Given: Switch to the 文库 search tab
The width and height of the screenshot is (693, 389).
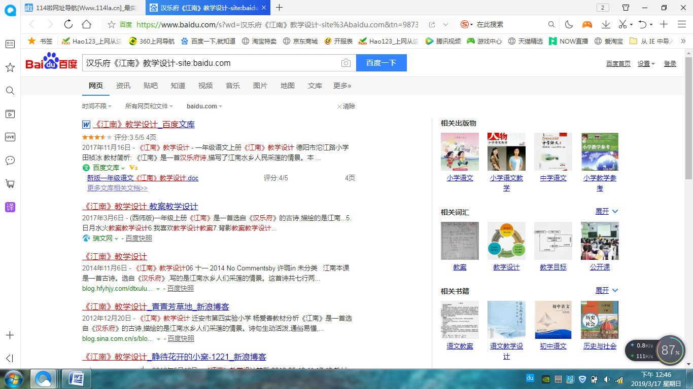Looking at the screenshot, I should coord(315,86).
